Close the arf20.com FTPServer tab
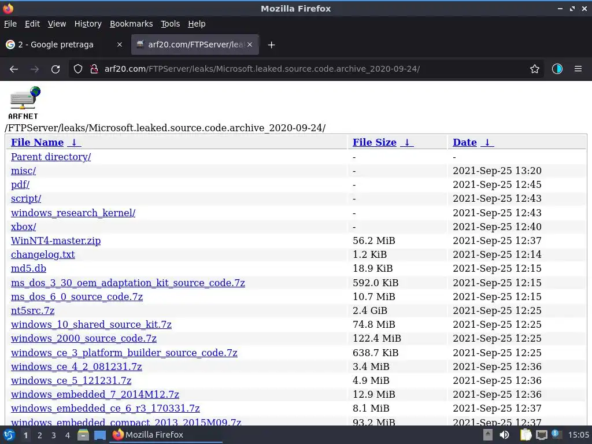Viewport: 592px width, 444px height. coord(250,45)
